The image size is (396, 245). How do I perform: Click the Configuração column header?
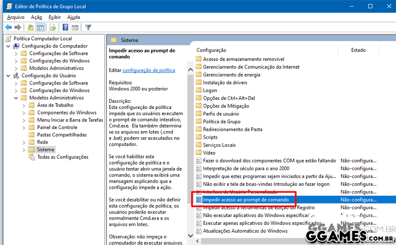point(211,50)
